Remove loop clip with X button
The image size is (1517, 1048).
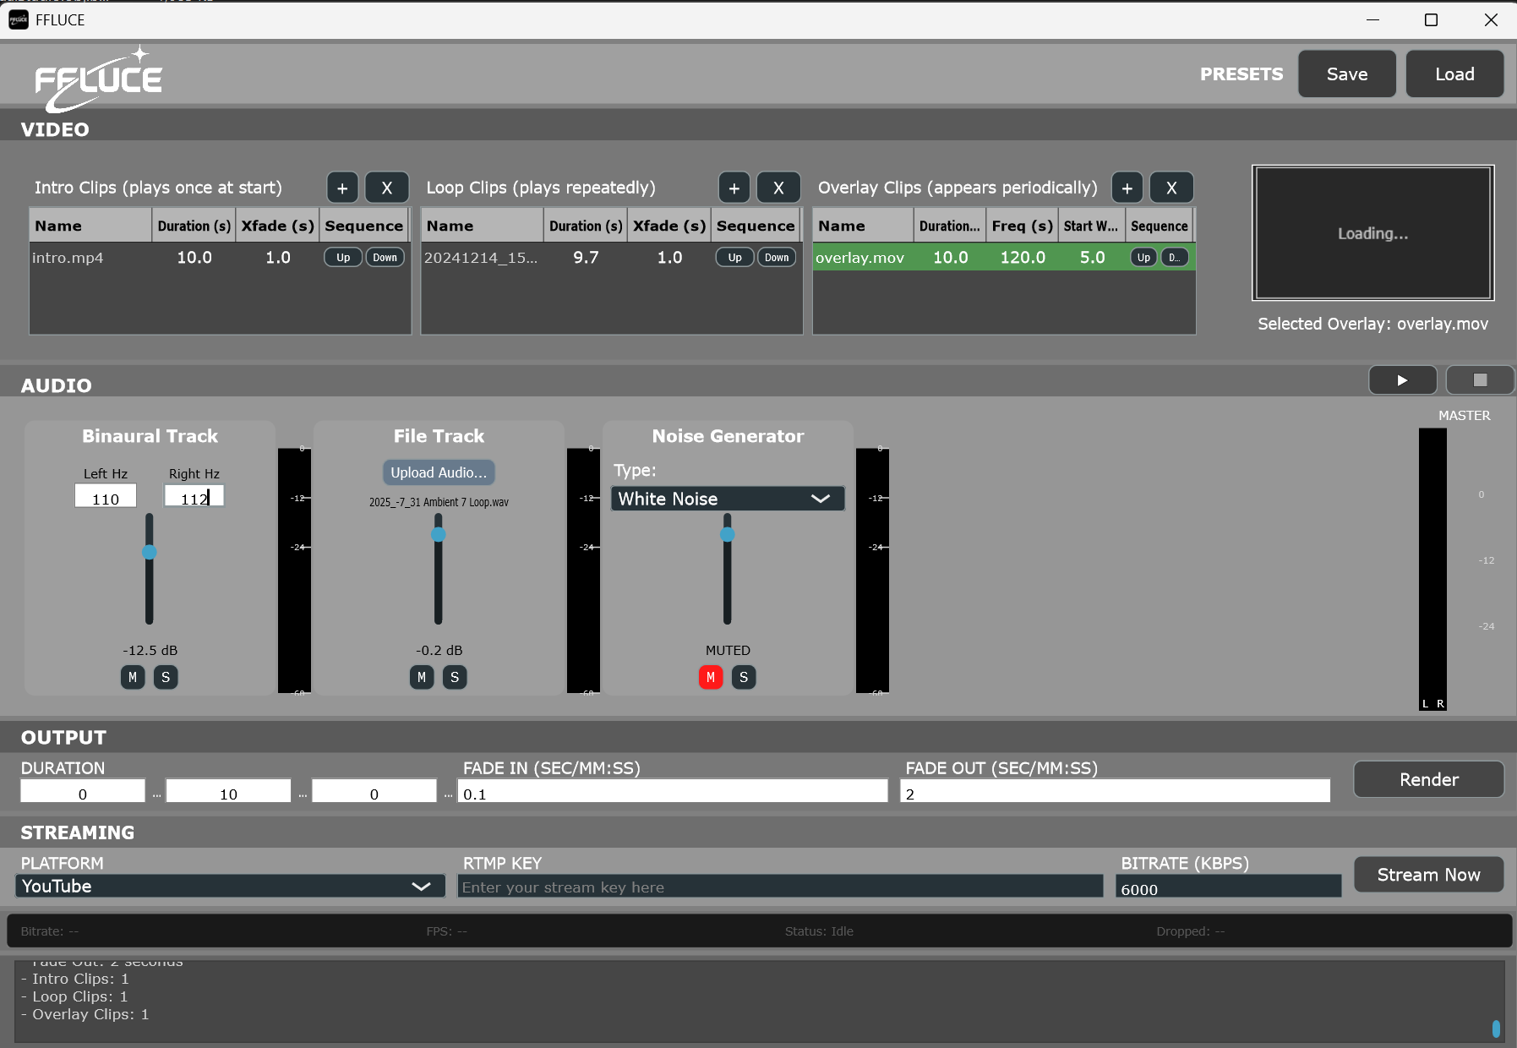tap(778, 188)
